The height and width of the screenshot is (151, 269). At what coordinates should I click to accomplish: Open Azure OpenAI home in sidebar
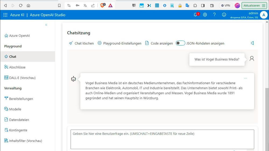[x=17, y=36]
